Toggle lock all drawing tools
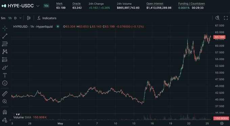Image resolution: width=230 pixels, height=126 pixels. pos(5,120)
